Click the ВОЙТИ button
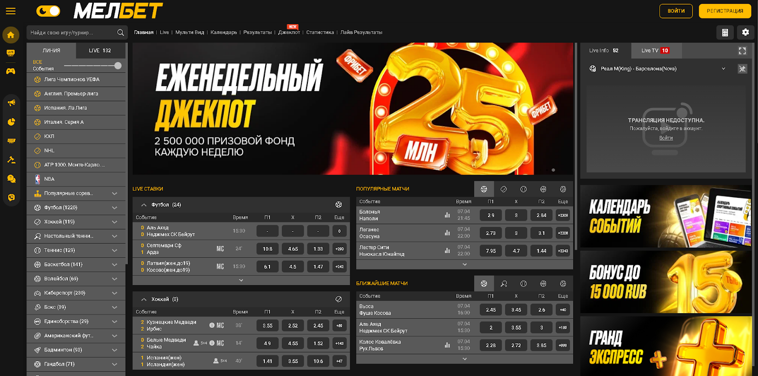 [676, 11]
